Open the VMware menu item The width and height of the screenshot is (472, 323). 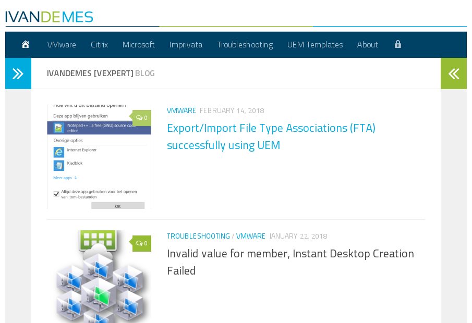62,44
